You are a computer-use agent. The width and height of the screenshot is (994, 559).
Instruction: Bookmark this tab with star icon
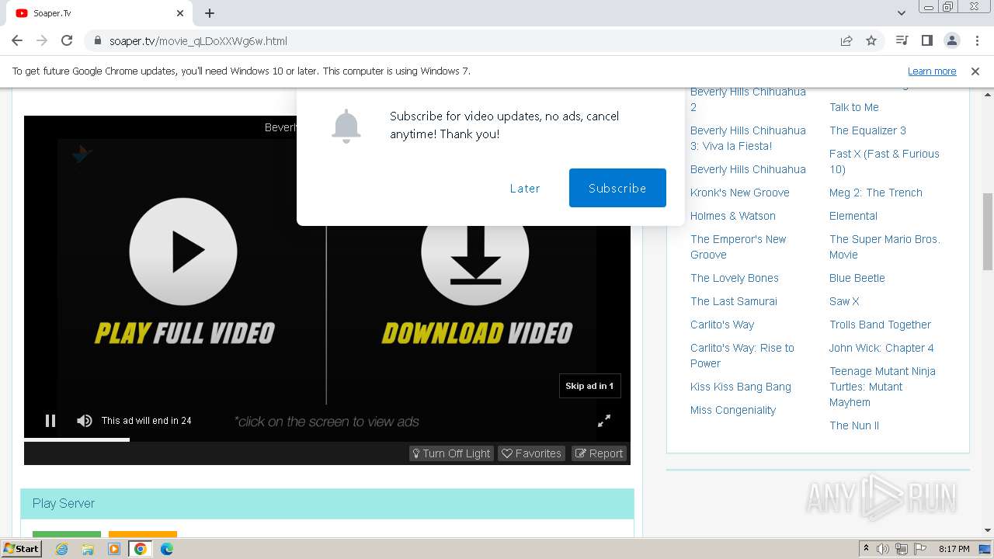pos(871,41)
